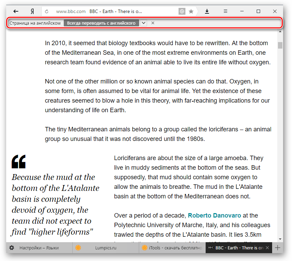The height and width of the screenshot is (261, 292).
Task: Click the vertical scrollbar thumb
Action: (280, 45)
